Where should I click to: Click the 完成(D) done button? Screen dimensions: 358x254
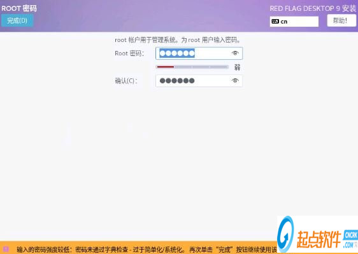17,20
